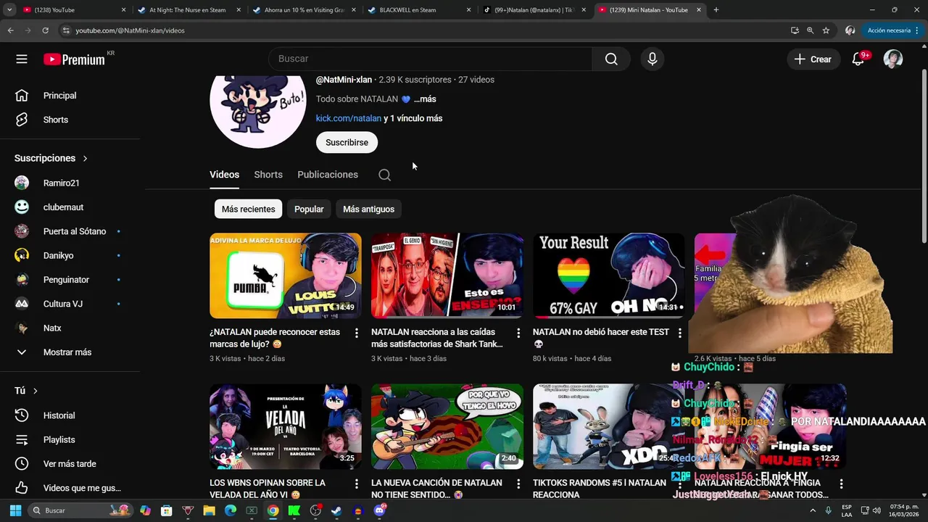Bookmark this page with the star icon

coord(826,30)
